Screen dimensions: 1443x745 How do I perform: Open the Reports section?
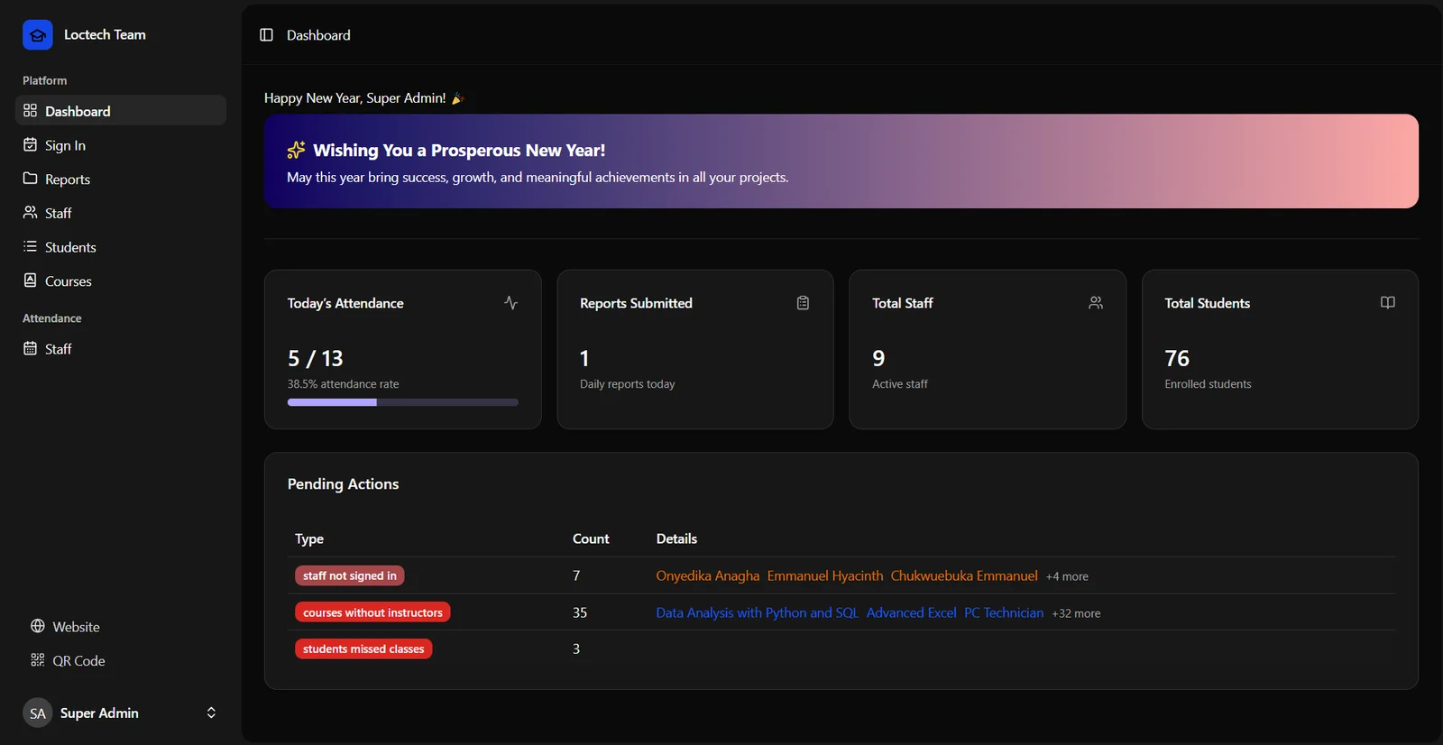[121, 179]
